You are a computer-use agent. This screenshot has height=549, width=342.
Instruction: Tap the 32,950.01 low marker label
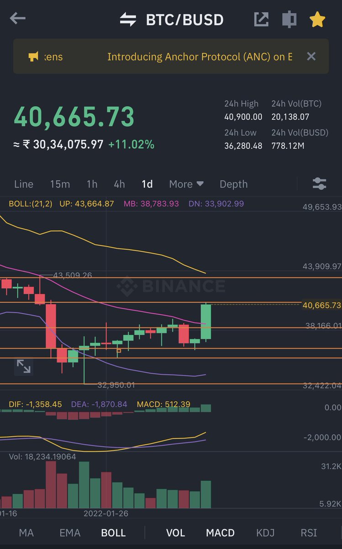(116, 385)
